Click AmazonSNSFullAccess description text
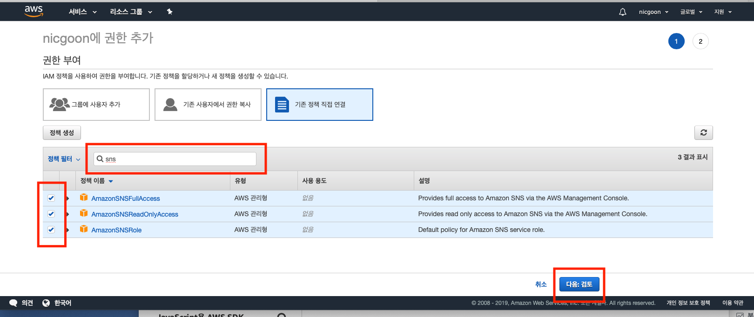The image size is (754, 317). tap(524, 198)
